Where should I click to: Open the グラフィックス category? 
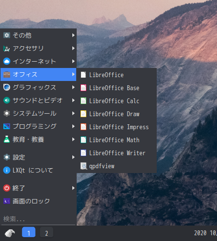pos(39,87)
